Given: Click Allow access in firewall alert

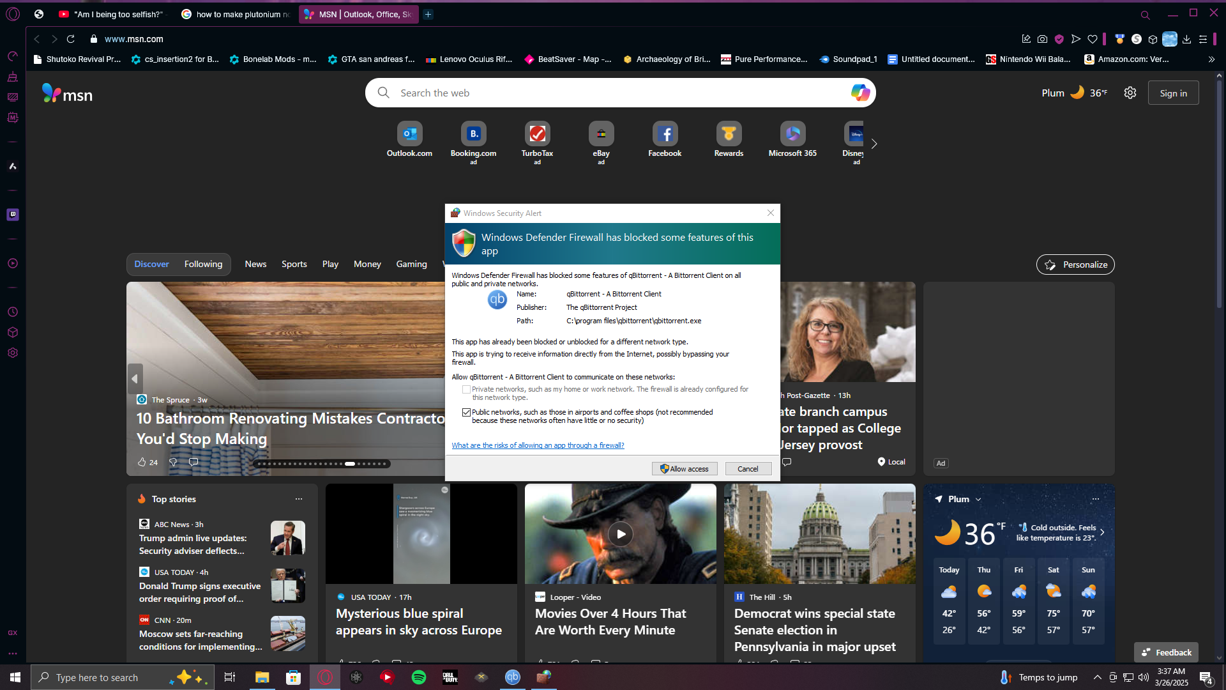Looking at the screenshot, I should click(685, 469).
